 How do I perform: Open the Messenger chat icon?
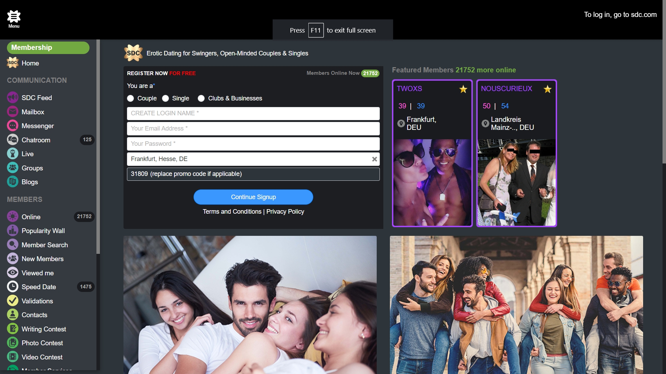(13, 126)
